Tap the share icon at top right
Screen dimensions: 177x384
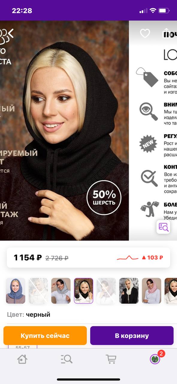click(x=166, y=33)
